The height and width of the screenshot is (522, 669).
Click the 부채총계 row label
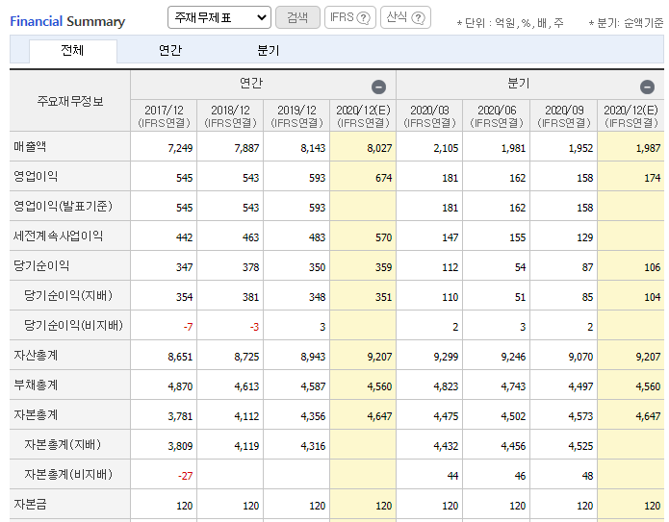click(x=36, y=385)
